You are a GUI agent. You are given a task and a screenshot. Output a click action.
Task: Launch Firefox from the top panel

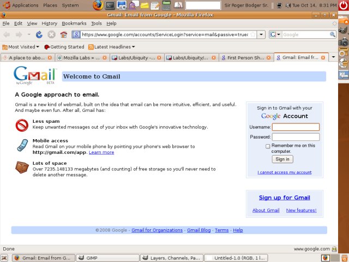point(98,5)
